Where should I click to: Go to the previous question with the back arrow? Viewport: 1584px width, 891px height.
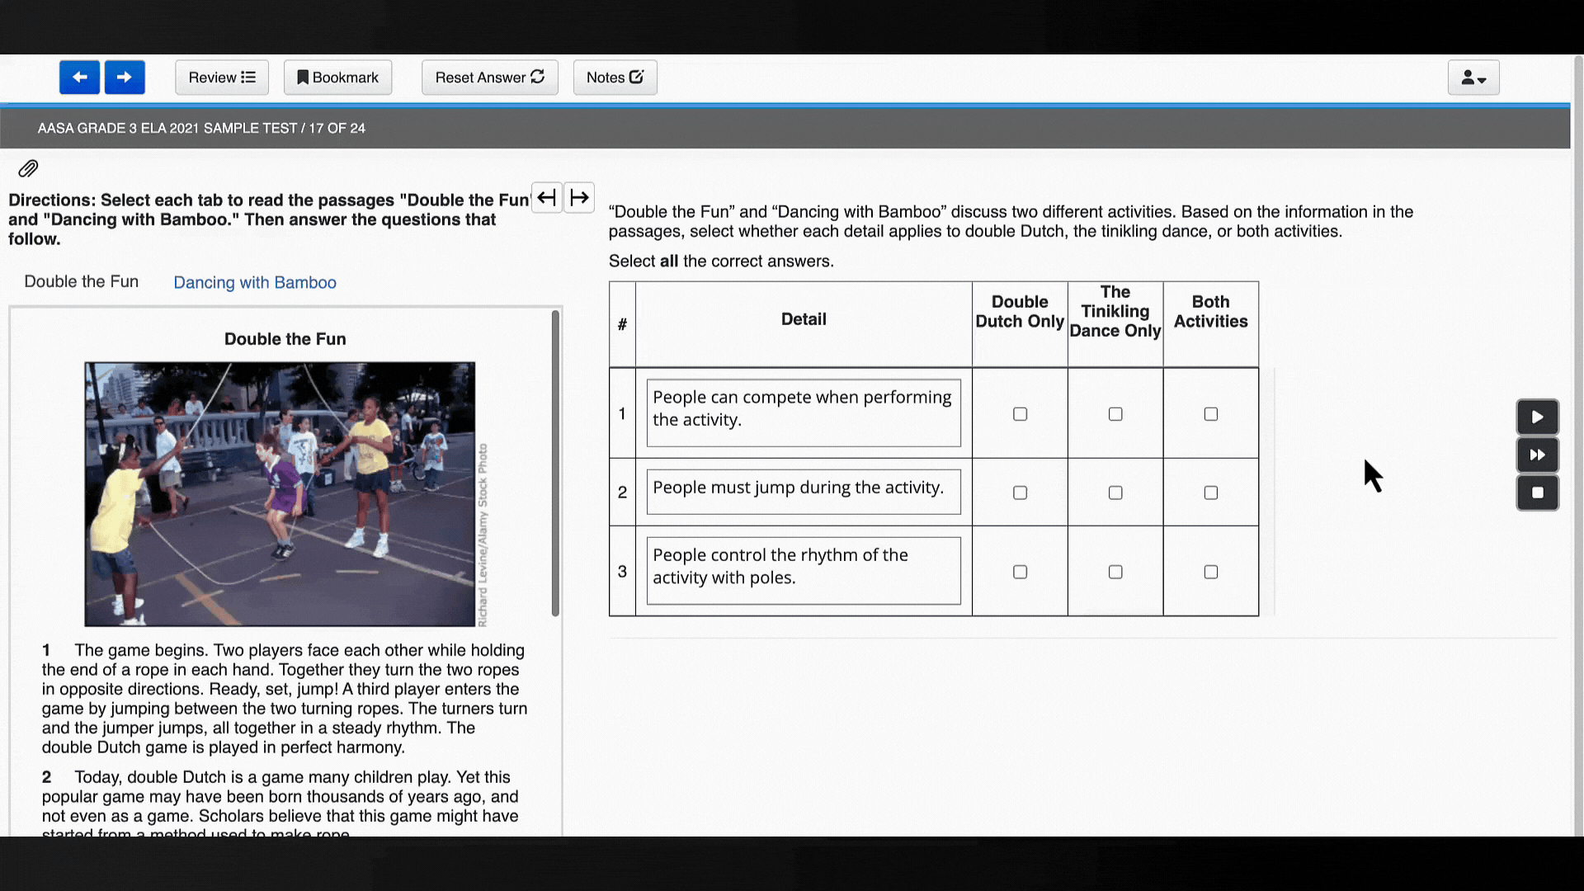point(79,78)
